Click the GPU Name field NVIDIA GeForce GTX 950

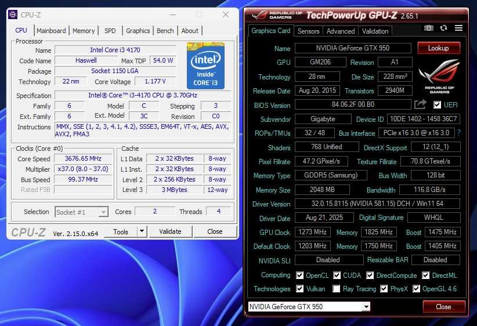click(x=353, y=48)
